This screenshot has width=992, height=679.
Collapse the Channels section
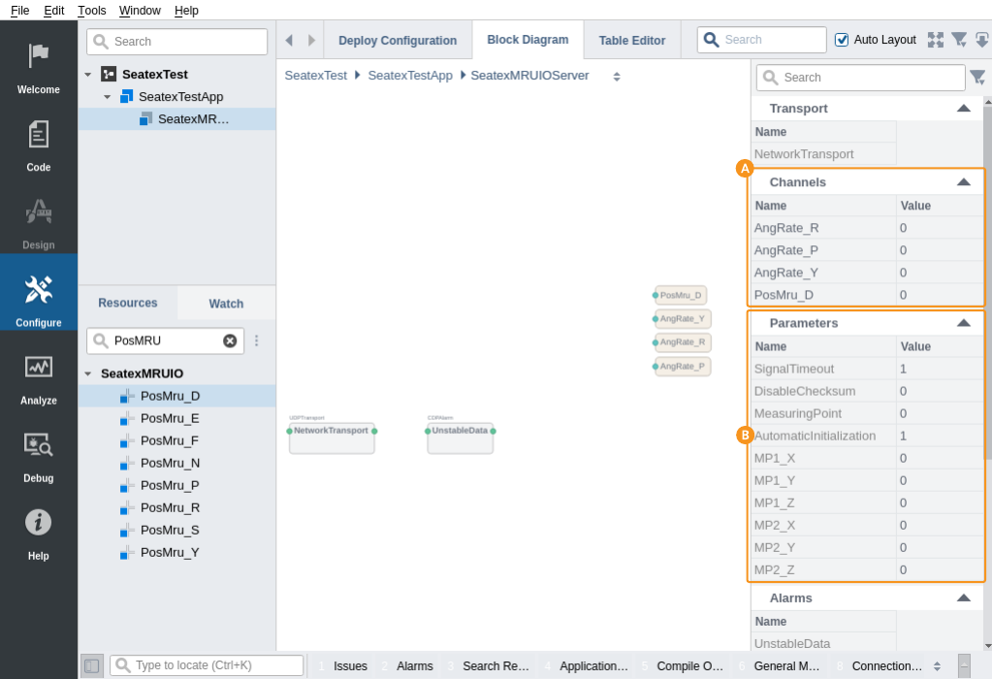point(963,181)
